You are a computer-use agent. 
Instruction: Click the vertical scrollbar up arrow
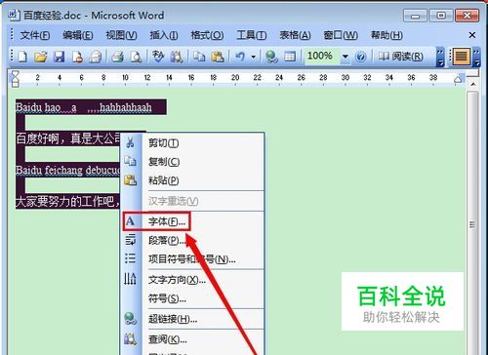(473, 84)
